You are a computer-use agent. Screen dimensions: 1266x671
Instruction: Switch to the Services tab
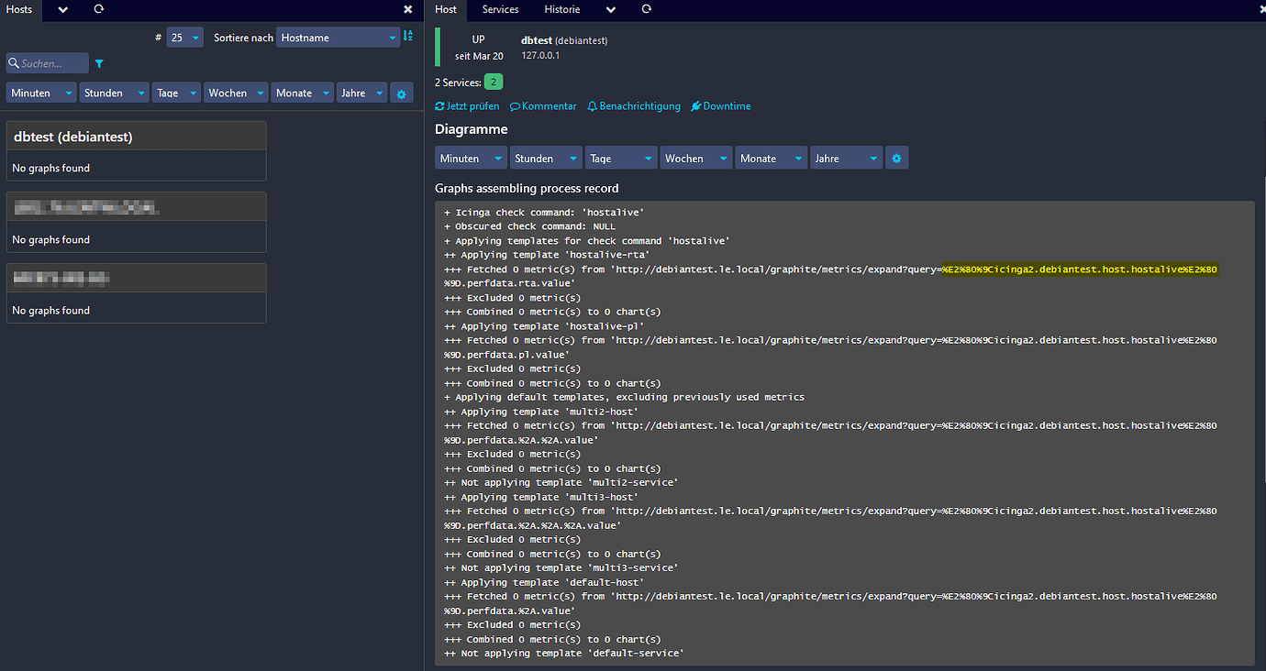click(x=500, y=9)
